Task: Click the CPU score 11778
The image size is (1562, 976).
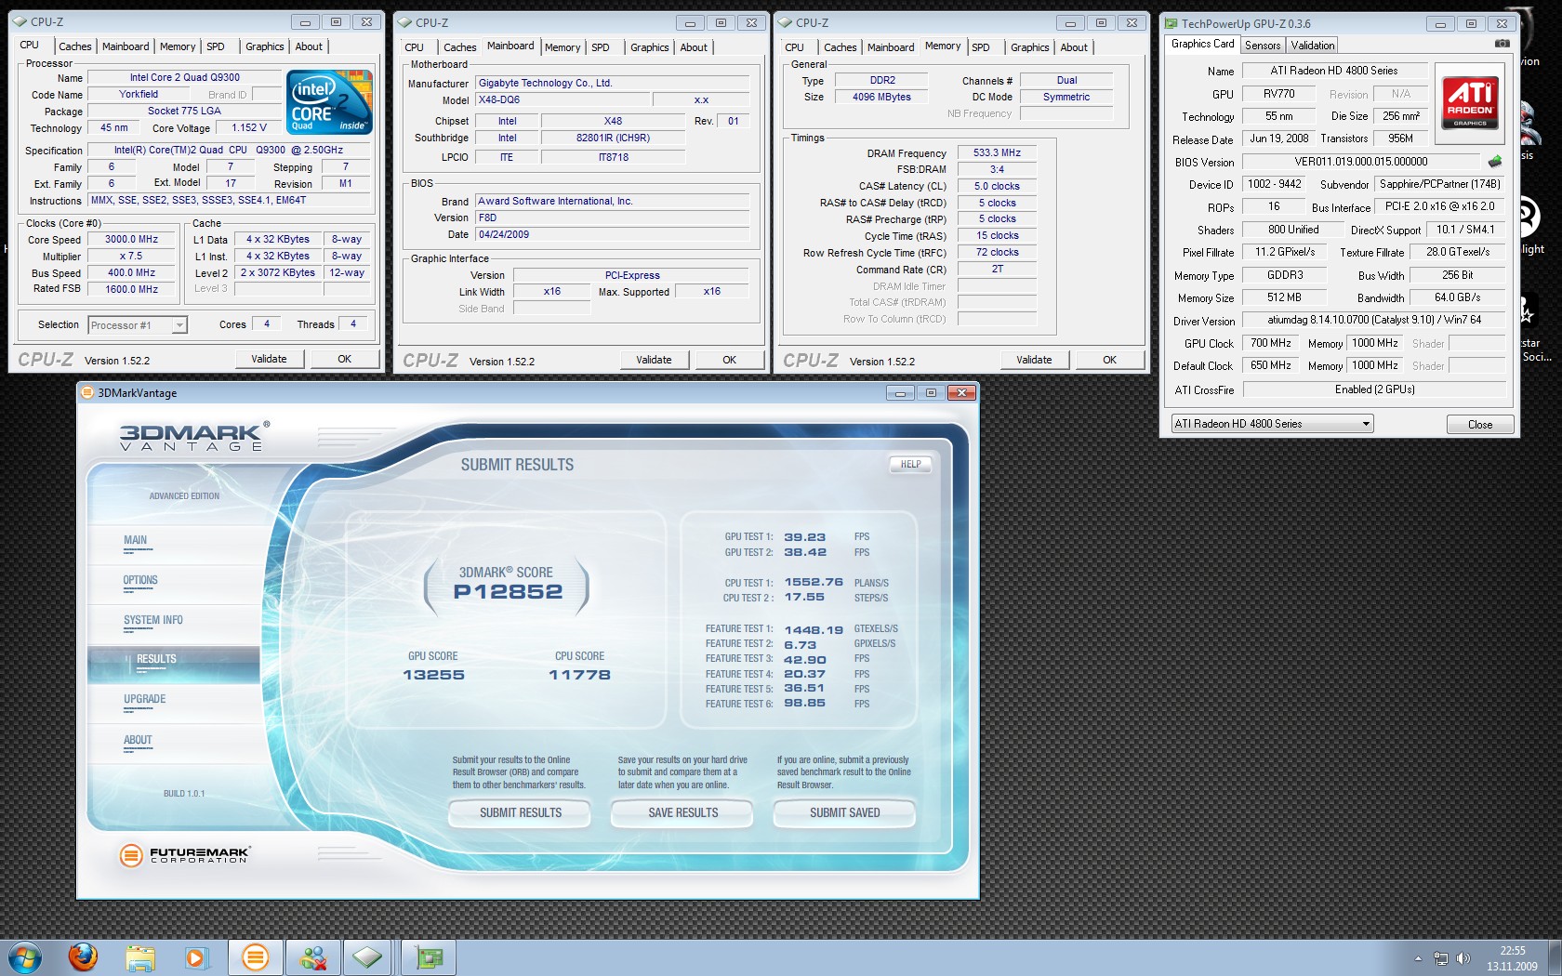Action: 579,675
